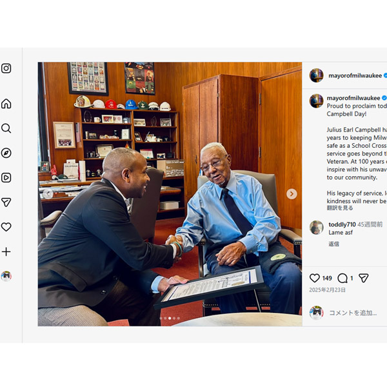Advance to the next photo in carousel
Screen dimensions: 387x387
pyautogui.click(x=292, y=193)
